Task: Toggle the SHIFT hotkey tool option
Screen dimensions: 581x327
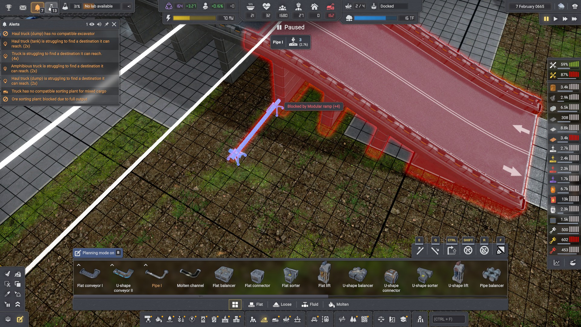Action: pos(468,250)
